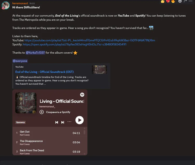Viewport: 195px width, 165px height.
Task: Skip to the previous track
Action: pyautogui.click(x=57, y=122)
